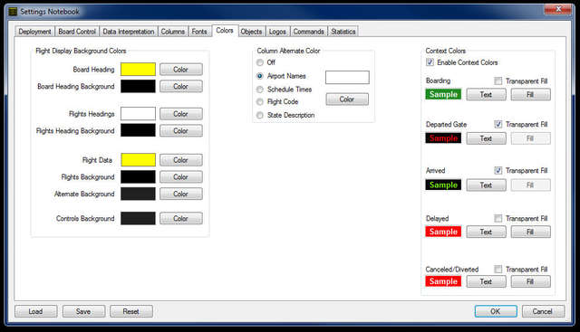Click the Controls Background swatch
Viewport: 580px width, 332px height.
click(x=138, y=218)
